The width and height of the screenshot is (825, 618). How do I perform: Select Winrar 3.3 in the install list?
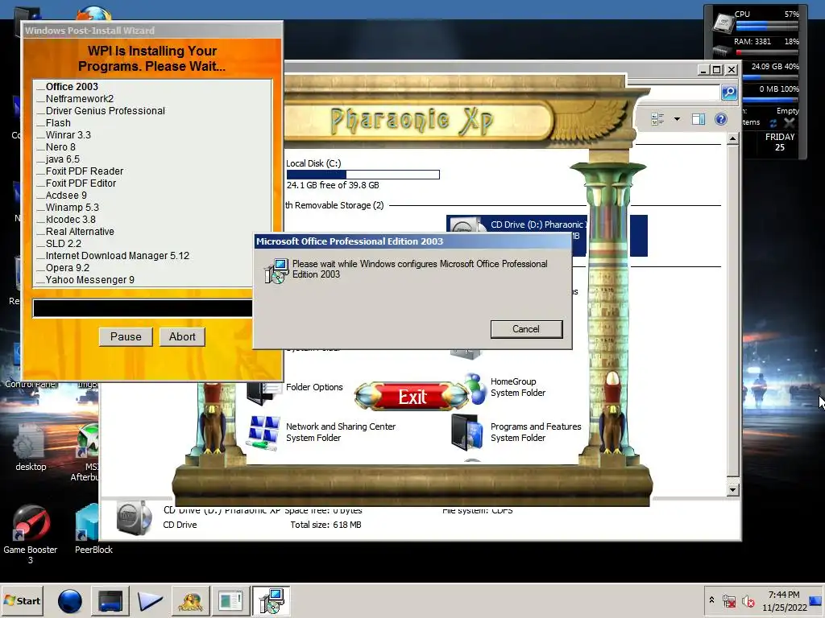[68, 135]
